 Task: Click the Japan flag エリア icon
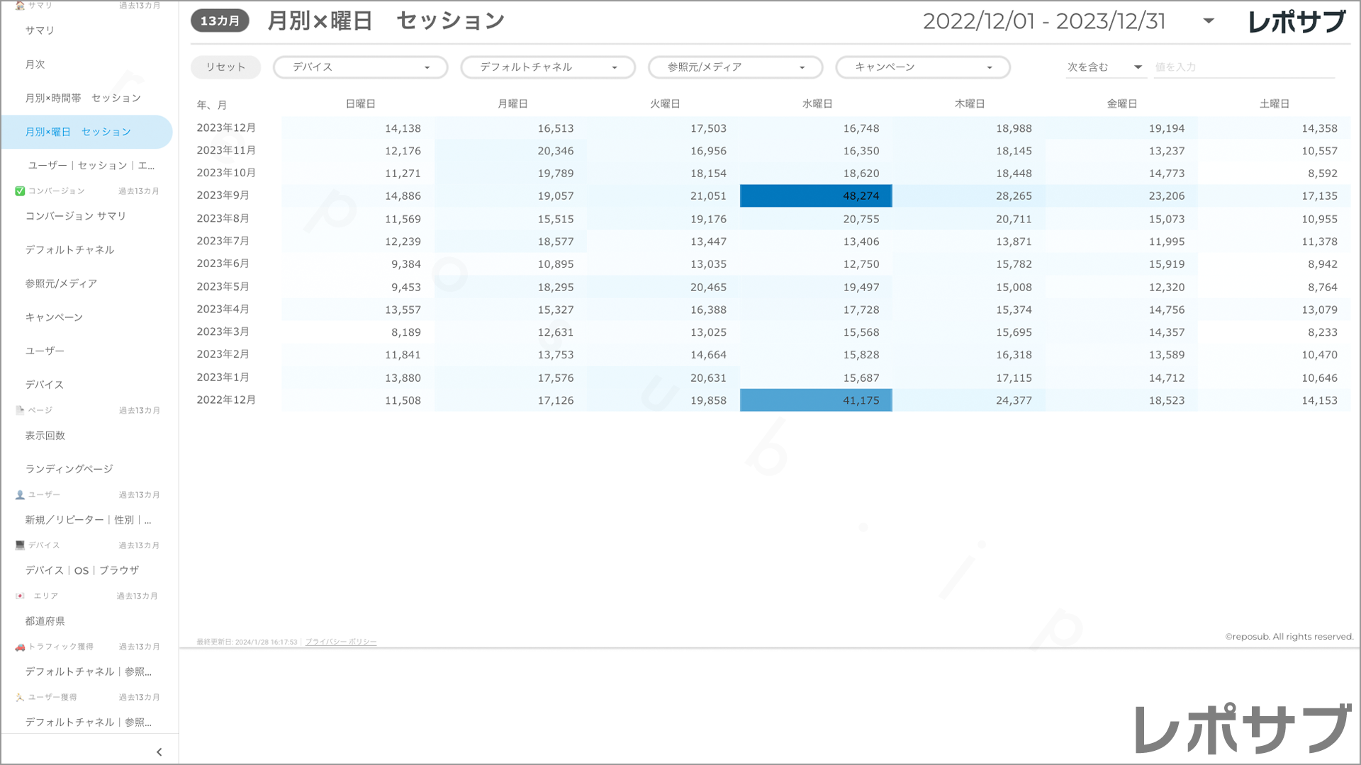pyautogui.click(x=20, y=596)
